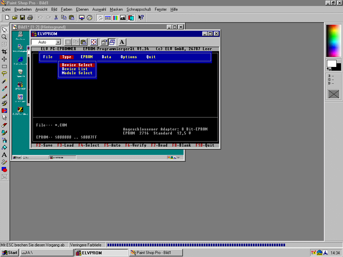Open the Hilfe menu

[174, 9]
